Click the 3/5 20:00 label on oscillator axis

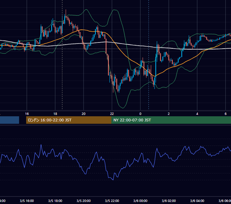pyautogui.click(x=84, y=201)
